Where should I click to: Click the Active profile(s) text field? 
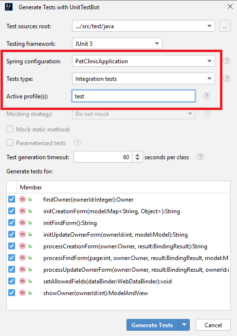[133, 96]
